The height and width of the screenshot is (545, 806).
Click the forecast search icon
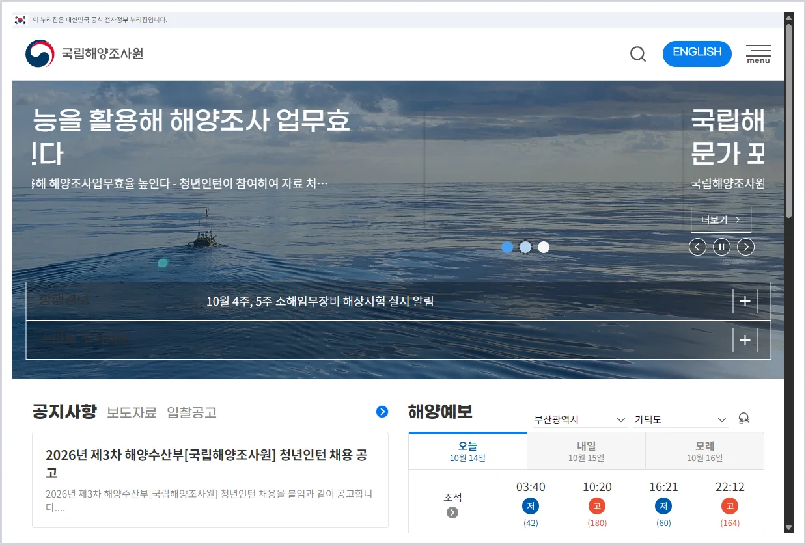[x=743, y=419]
